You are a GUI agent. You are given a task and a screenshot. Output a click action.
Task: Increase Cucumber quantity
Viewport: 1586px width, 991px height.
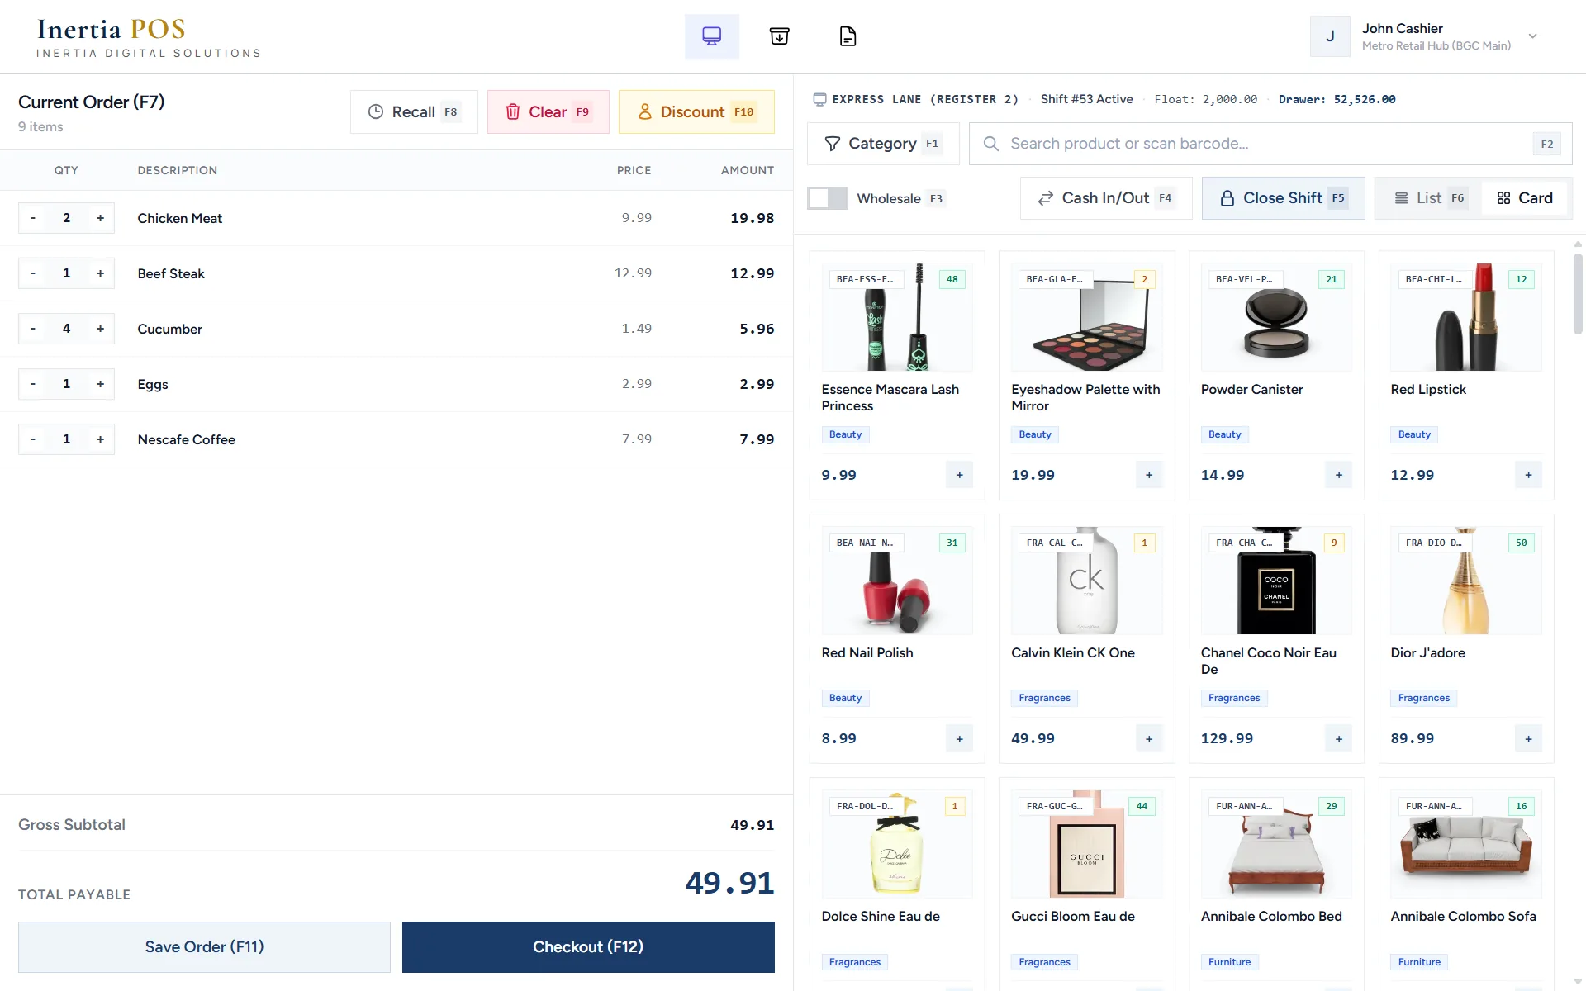tap(100, 329)
